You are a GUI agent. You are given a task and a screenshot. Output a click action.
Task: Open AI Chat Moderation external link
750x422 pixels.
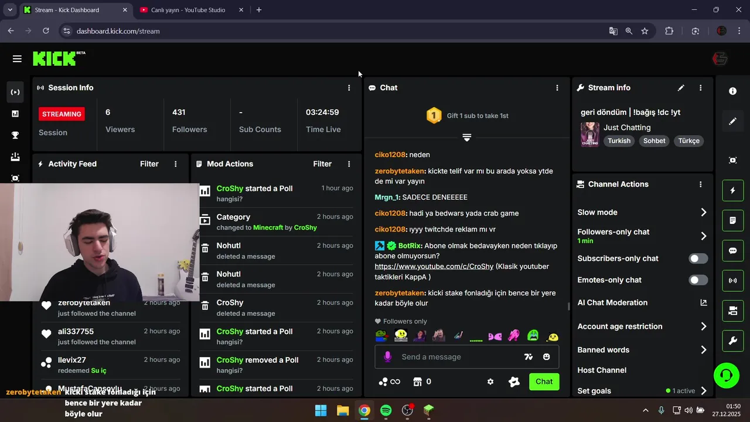pos(704,303)
